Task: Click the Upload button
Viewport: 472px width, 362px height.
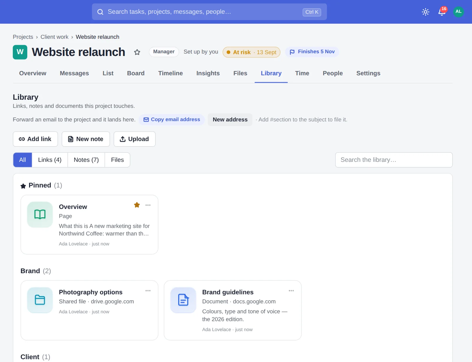Action: click(x=135, y=139)
